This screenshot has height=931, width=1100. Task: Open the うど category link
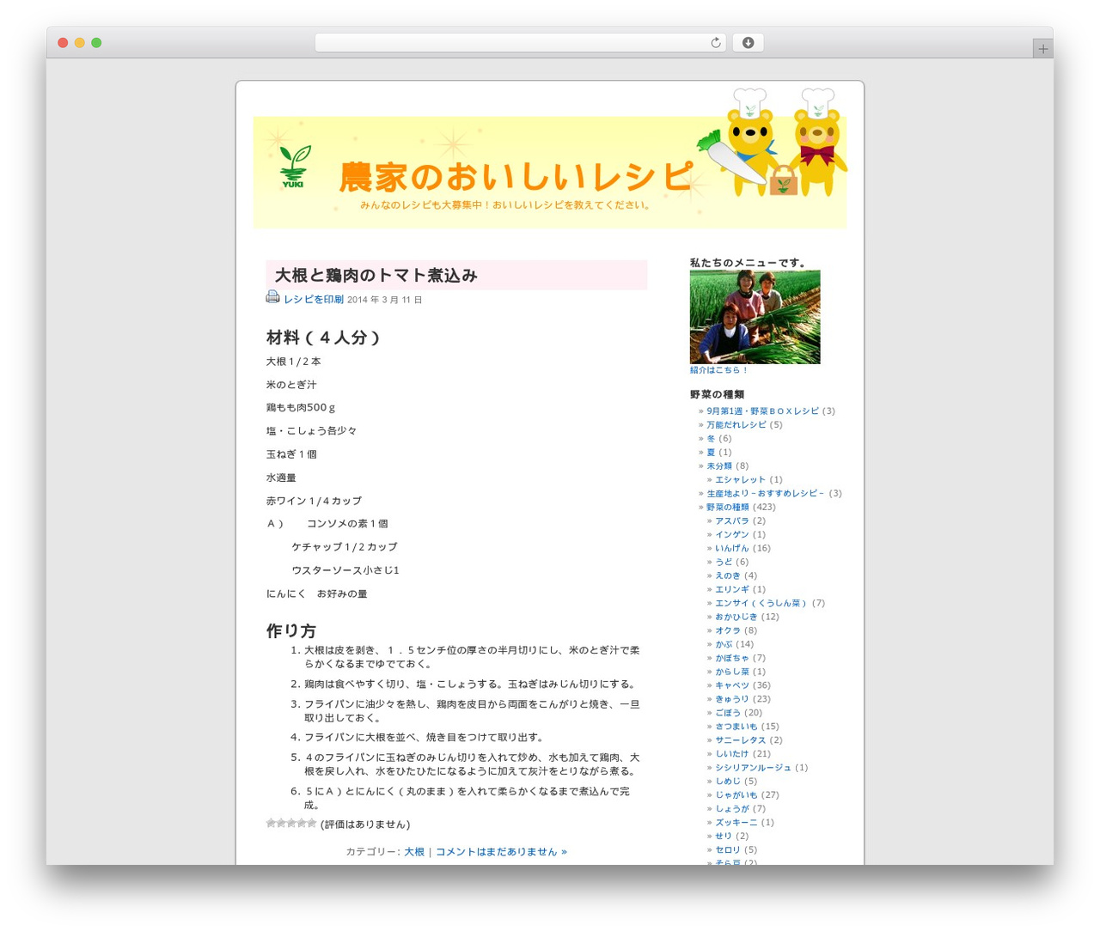click(724, 563)
